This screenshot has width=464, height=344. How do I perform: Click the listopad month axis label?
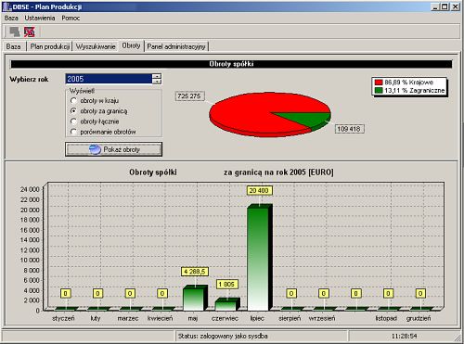pos(386,318)
